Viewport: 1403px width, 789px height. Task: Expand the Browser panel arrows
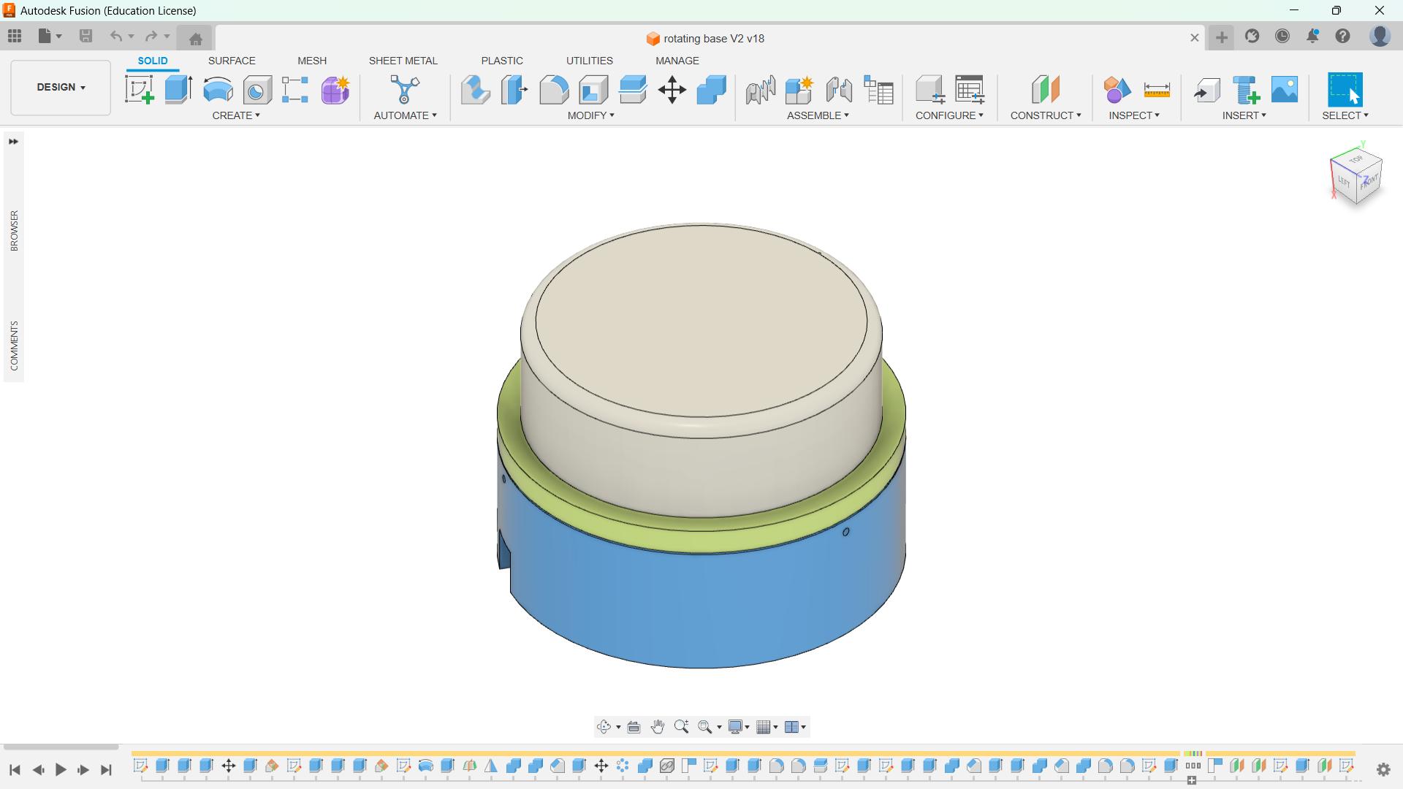point(13,142)
